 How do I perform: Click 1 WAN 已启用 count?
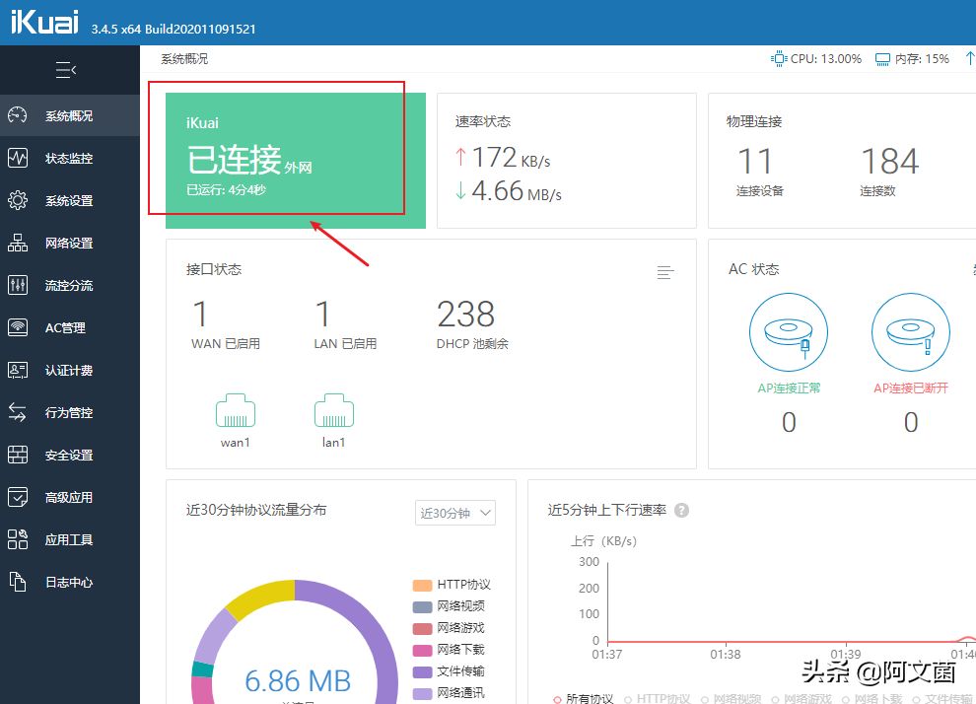200,314
